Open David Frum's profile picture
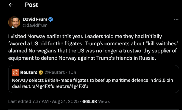Viewport: 182px width, 110px height. (14, 22)
